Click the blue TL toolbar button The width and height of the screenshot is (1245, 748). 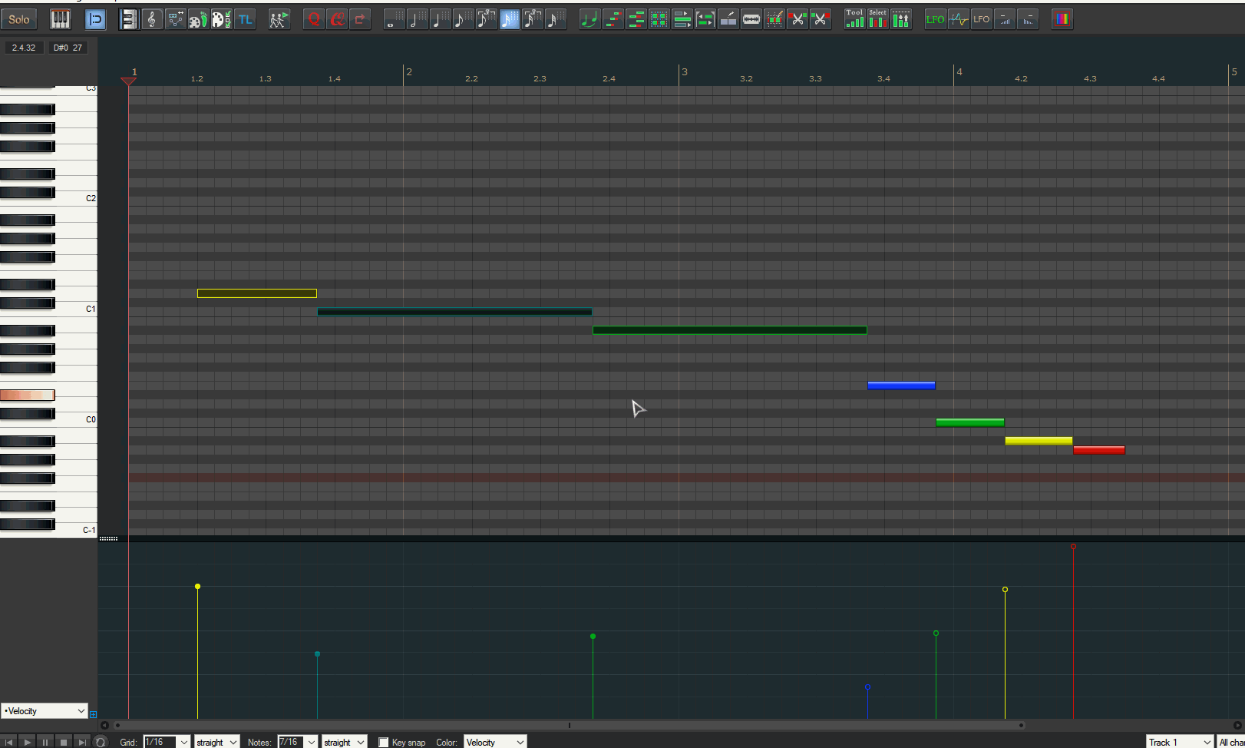click(x=245, y=19)
